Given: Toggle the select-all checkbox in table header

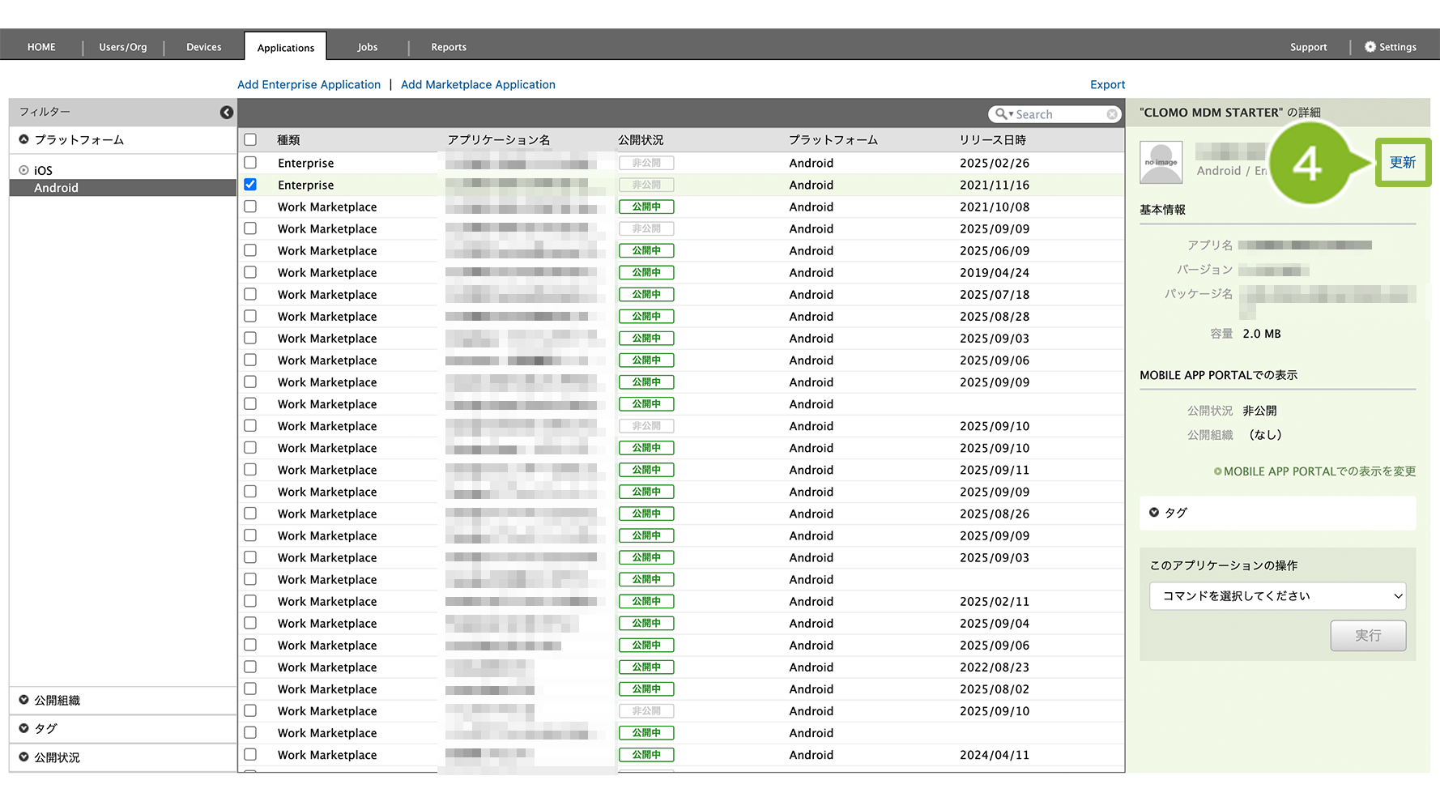Looking at the screenshot, I should [x=250, y=140].
